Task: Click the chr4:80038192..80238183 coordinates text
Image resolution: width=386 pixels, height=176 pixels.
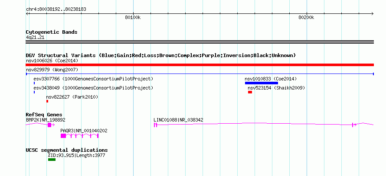Action: click(x=56, y=10)
